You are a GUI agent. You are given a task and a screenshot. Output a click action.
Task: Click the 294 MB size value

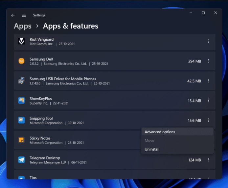[194, 61]
